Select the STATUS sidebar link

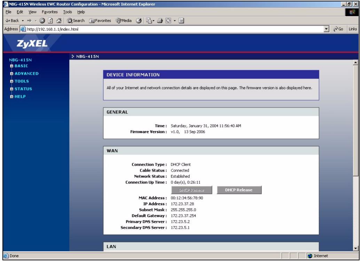click(23, 89)
